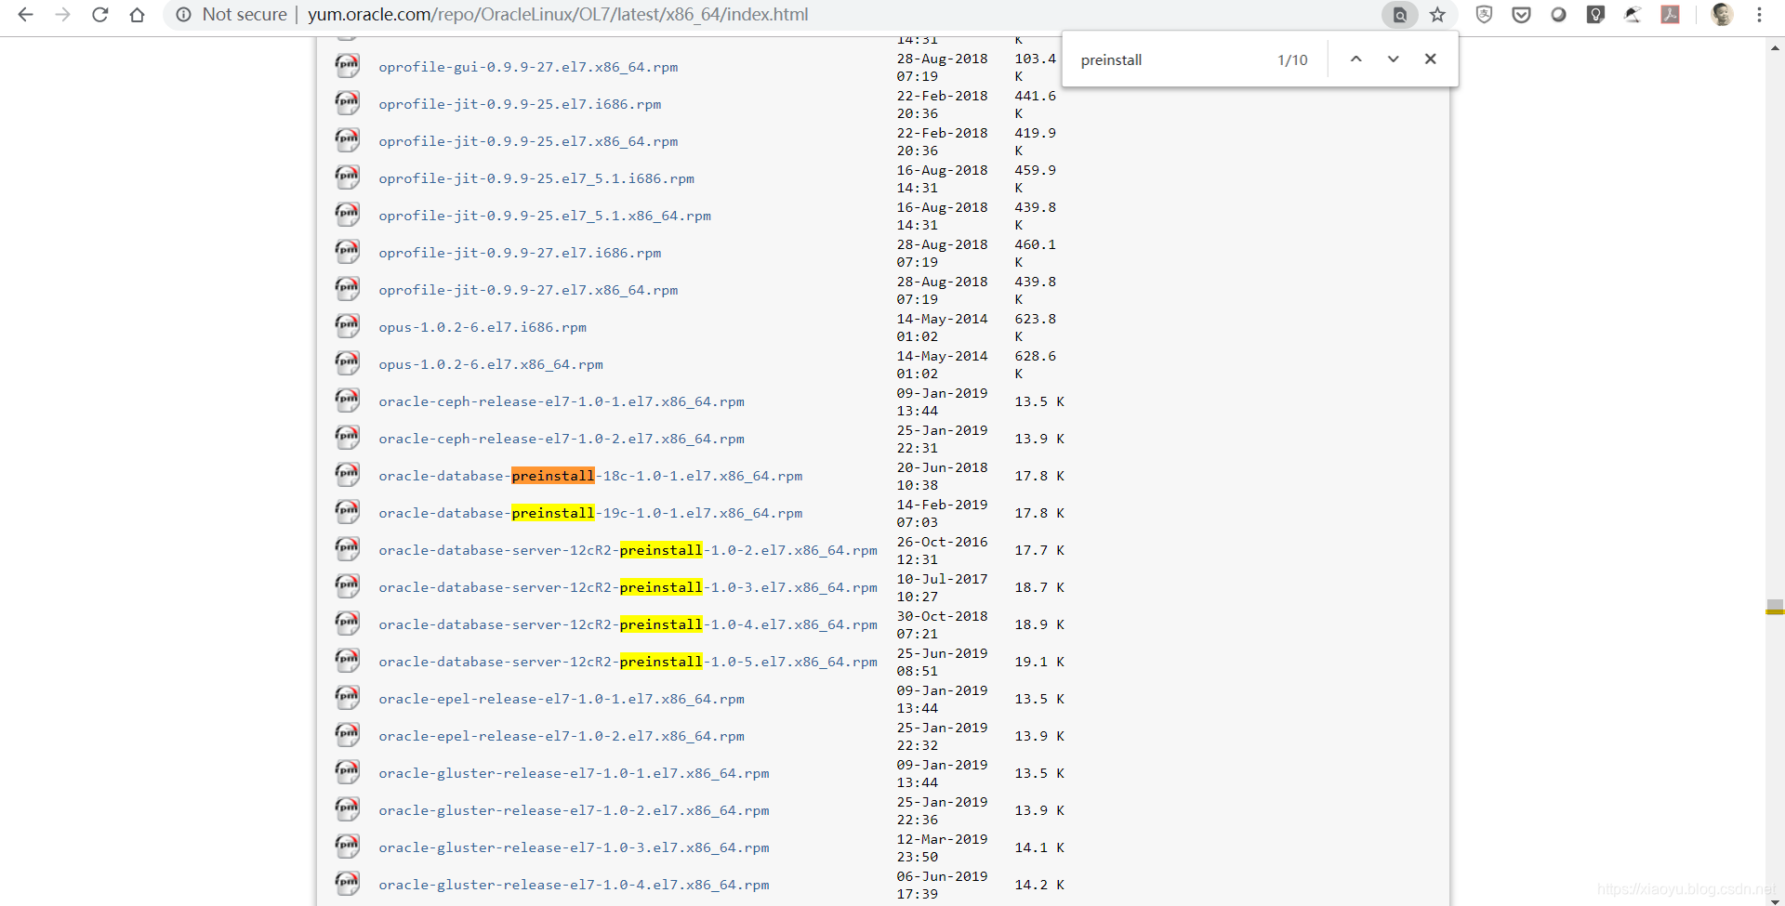This screenshot has width=1785, height=906.
Task: Click the find box containing preinstall
Action: click(x=1171, y=59)
